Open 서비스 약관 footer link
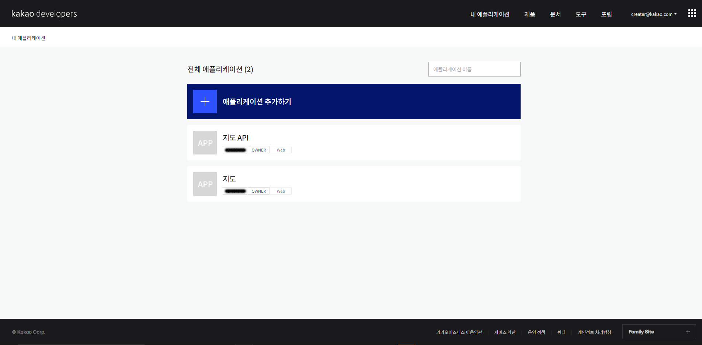The height and width of the screenshot is (345, 702). (505, 332)
